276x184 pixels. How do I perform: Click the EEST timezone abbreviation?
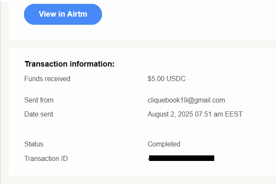[234, 114]
